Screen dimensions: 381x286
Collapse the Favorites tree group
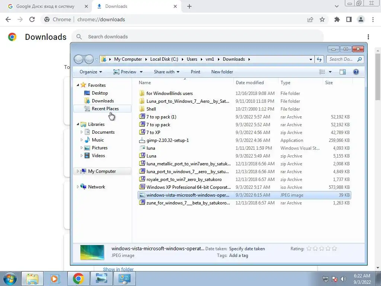78,85
